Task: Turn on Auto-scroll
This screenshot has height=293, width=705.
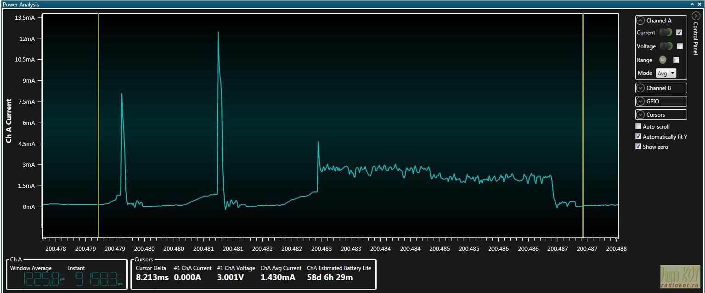Action: pyautogui.click(x=638, y=126)
